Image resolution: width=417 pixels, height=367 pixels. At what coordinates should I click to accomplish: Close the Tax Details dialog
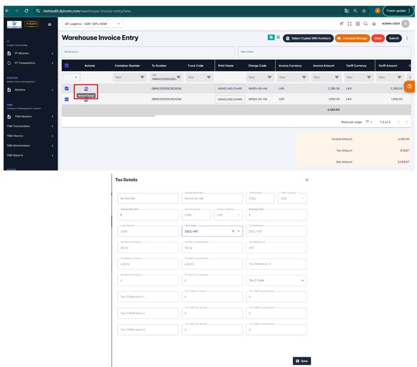pos(306,180)
